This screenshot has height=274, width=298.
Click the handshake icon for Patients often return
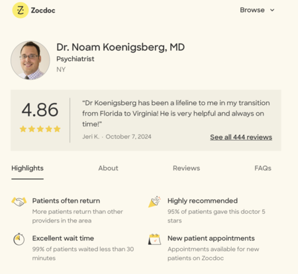pos(19,201)
